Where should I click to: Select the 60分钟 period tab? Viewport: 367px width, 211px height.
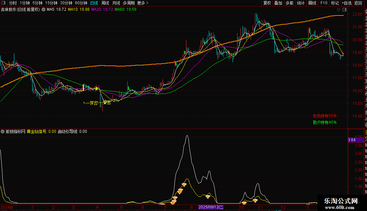click(81, 3)
